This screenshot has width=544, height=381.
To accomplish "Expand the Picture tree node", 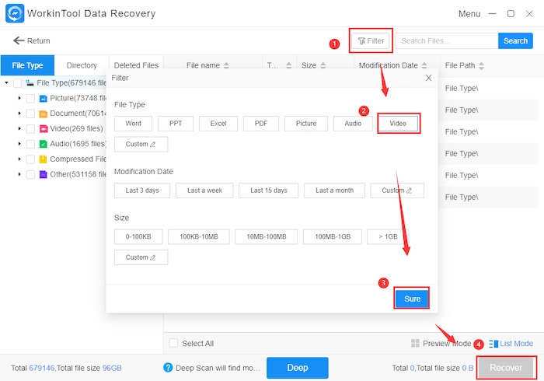I will pos(19,98).
